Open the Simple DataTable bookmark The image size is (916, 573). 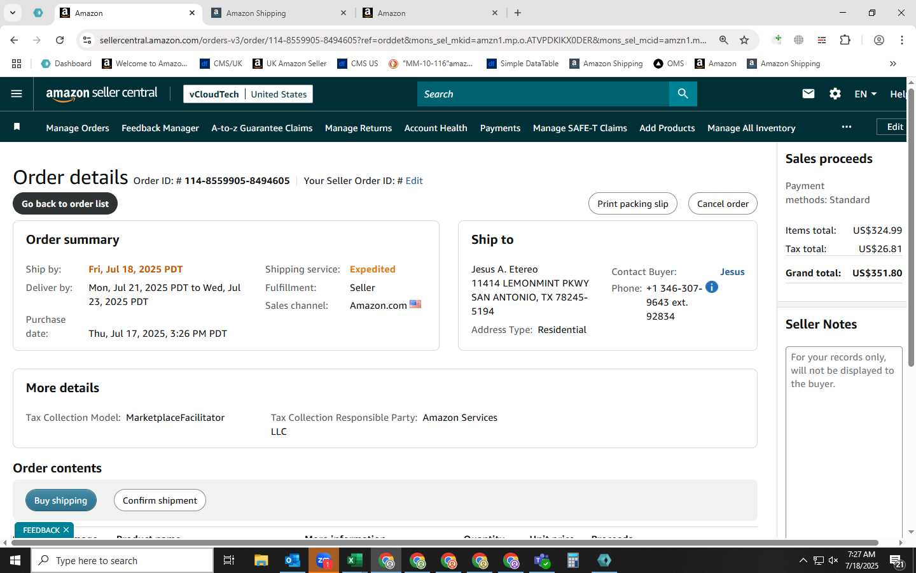(x=522, y=64)
